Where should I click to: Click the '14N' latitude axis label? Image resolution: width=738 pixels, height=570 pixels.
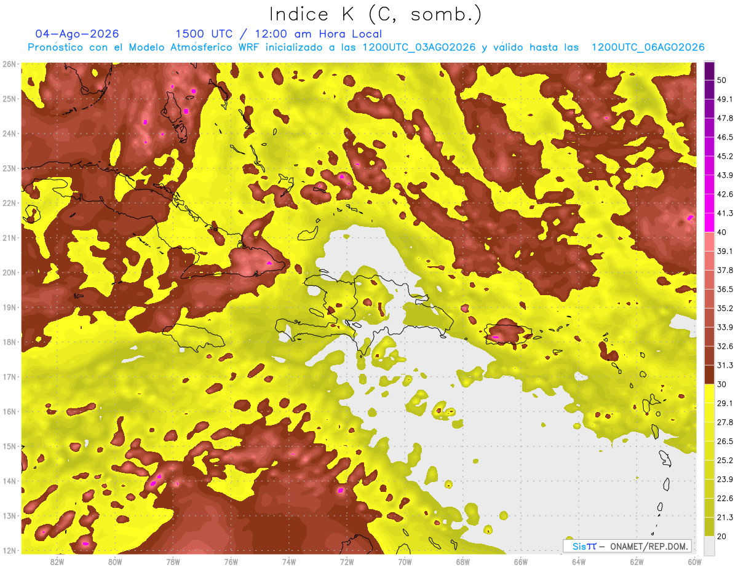[x=9, y=481]
